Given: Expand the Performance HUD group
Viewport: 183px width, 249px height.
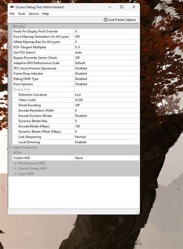Looking at the screenshot, I should pyautogui.click(x=15, y=163).
